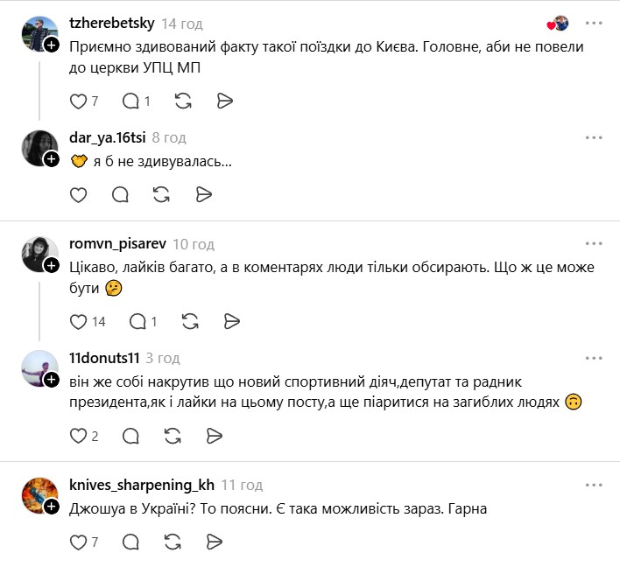Image resolution: width=620 pixels, height=567 pixels.
Task: Open more options for tzherebetsky's comment
Action: tap(595, 23)
